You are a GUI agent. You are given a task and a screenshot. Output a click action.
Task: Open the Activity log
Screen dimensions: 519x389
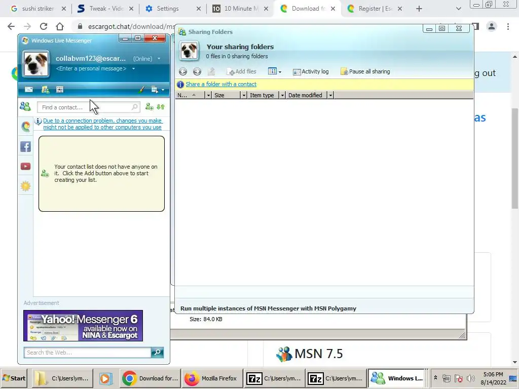coord(311,71)
